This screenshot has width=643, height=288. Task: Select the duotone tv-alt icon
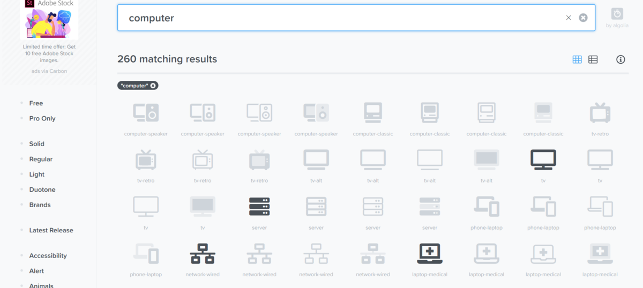pos(487,160)
